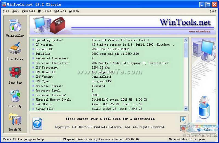This screenshot has width=219, height=143.
Task: Select the Build Lab row
Action: [x=107, y=54]
